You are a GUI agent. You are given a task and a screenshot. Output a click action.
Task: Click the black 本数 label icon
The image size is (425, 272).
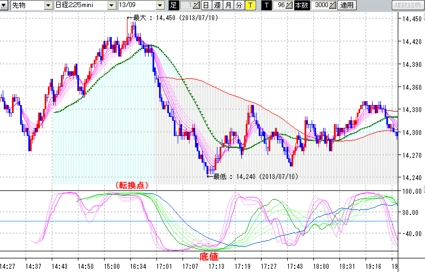[x=301, y=5]
